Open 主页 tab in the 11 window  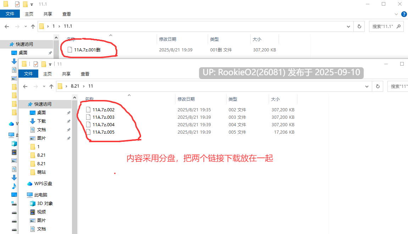pos(47,74)
